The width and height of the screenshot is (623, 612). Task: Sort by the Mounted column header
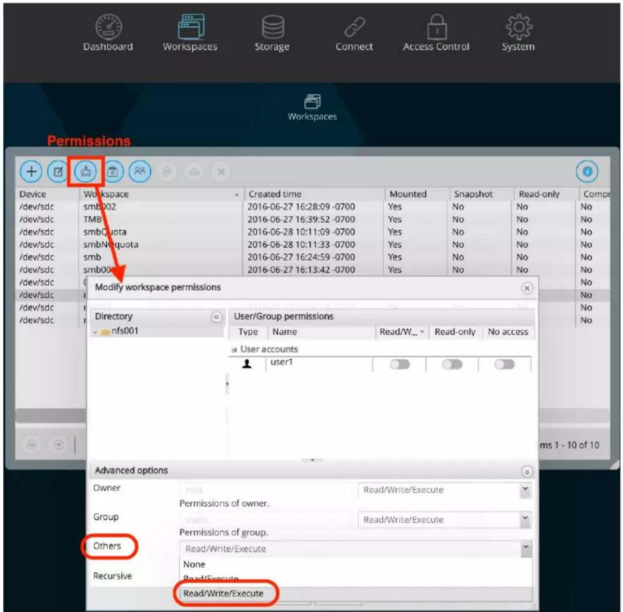point(417,194)
